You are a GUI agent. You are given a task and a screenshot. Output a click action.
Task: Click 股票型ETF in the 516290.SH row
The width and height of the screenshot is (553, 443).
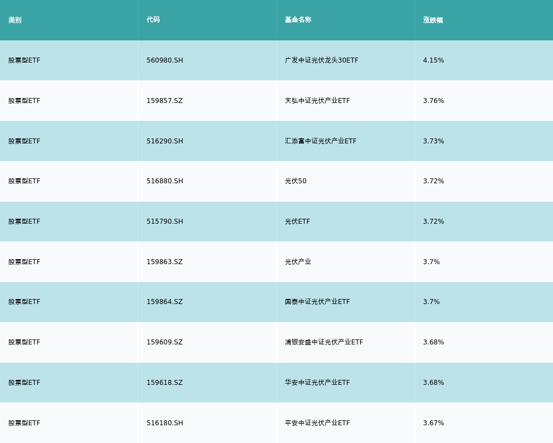point(24,141)
